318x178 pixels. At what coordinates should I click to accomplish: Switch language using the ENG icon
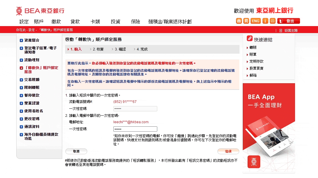coord(256,21)
